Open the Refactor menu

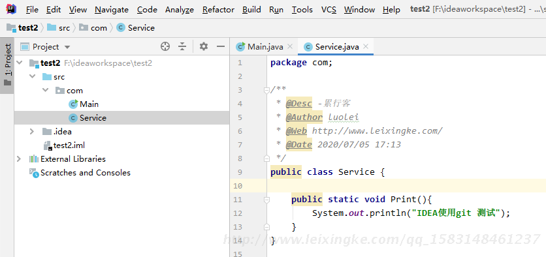pyautogui.click(x=218, y=10)
